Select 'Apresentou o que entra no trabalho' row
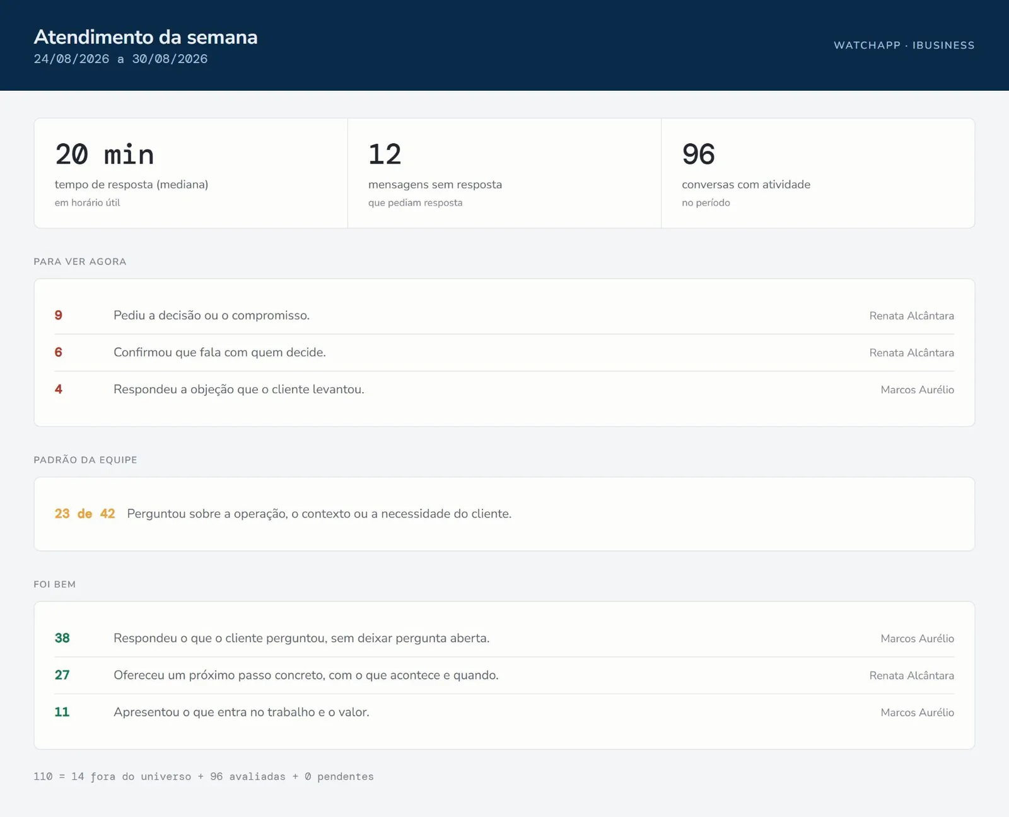1009x817 pixels. [x=504, y=712]
